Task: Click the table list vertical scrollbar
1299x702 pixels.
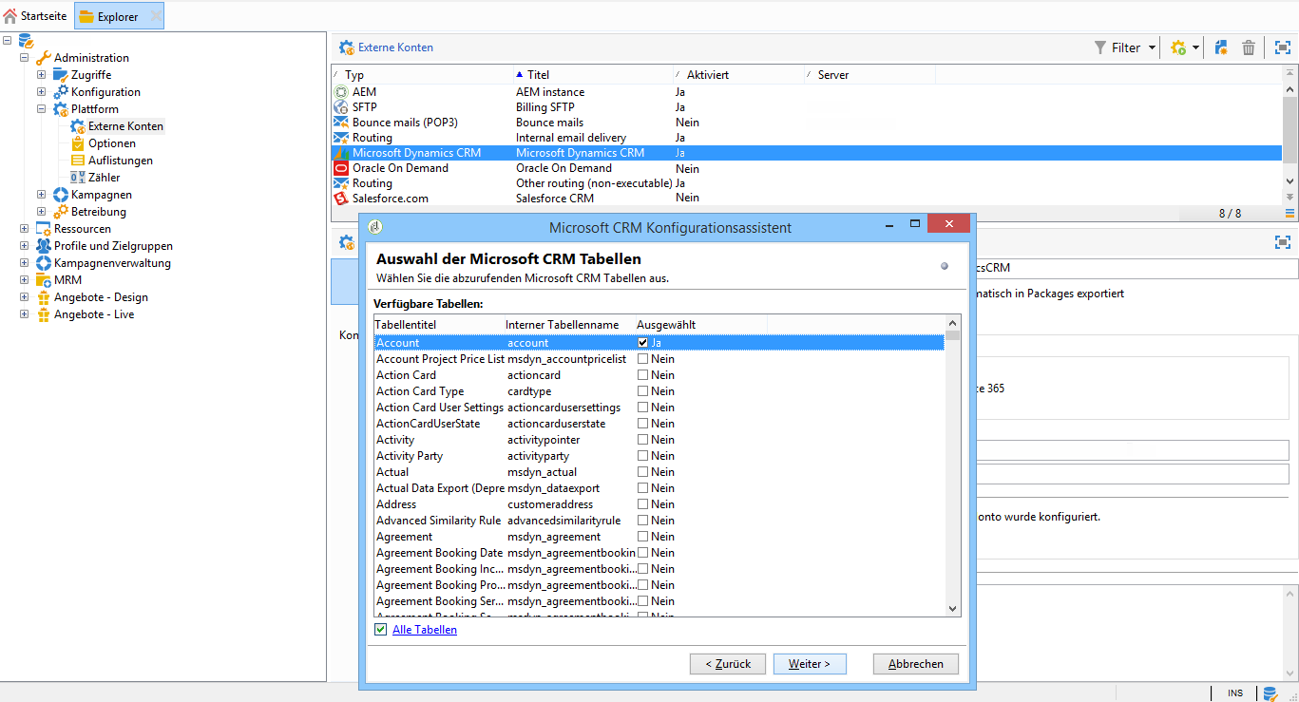Action: pyautogui.click(x=953, y=465)
